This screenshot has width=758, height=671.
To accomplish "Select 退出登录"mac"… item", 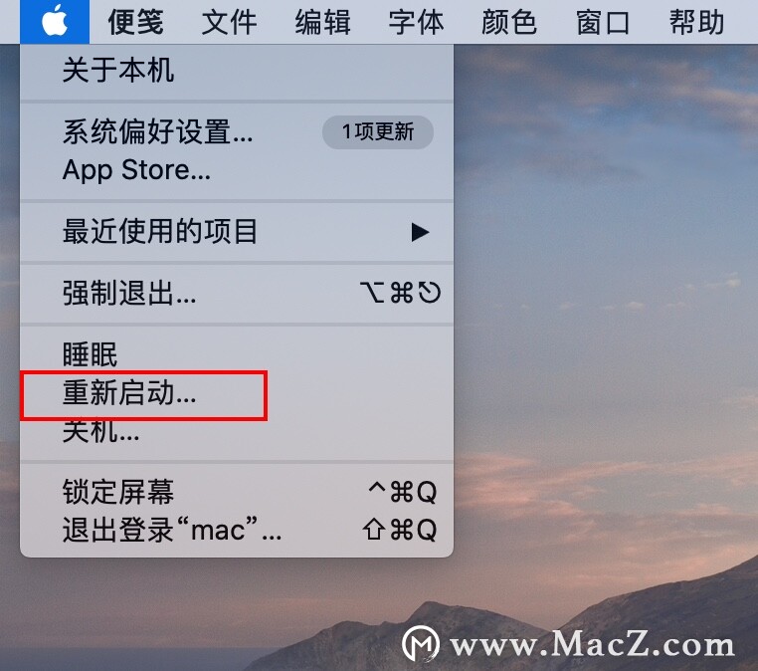I will pyautogui.click(x=237, y=531).
